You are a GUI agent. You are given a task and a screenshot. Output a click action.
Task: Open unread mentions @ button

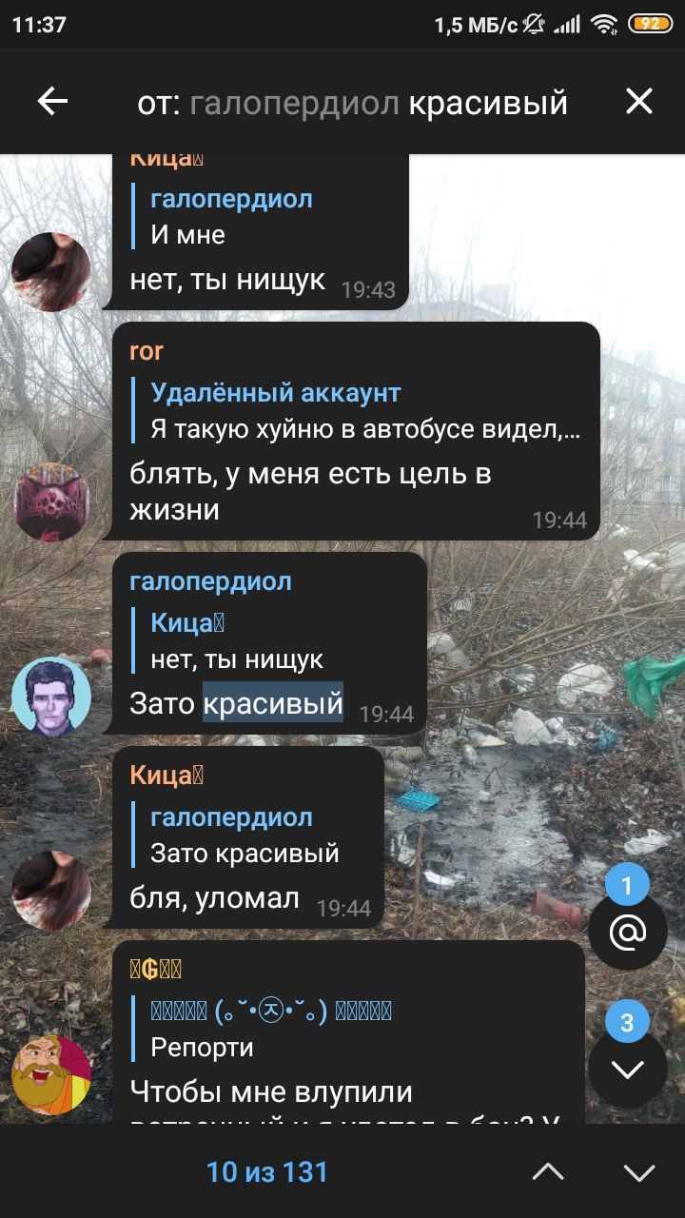click(x=627, y=931)
